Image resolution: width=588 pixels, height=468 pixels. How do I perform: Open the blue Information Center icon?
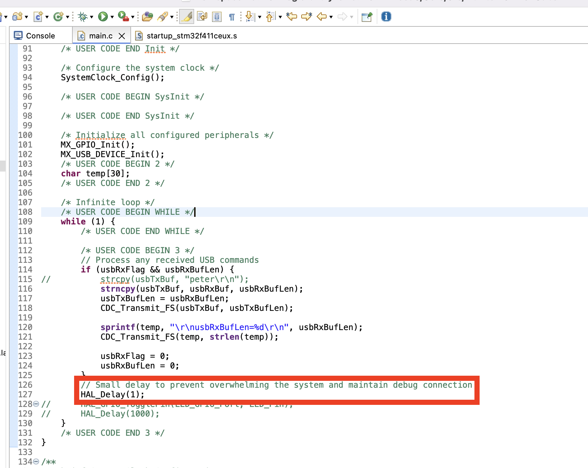pyautogui.click(x=386, y=16)
